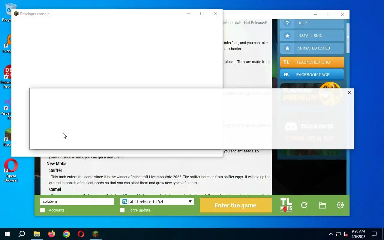This screenshot has height=240, width=384.
Task: Open the TL MODS icon
Action: click(286, 205)
